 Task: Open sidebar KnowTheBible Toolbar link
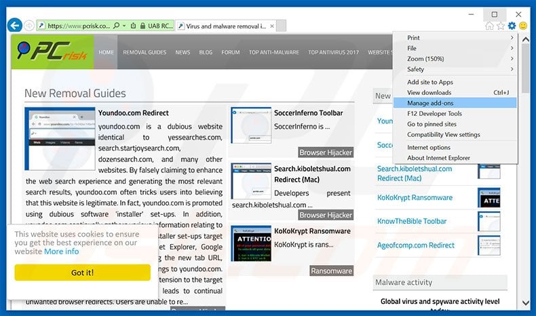(412, 221)
